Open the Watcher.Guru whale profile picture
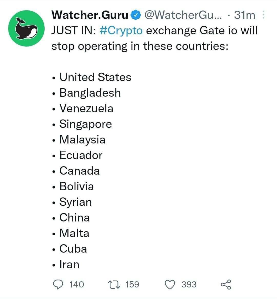277x301 pixels. click(x=26, y=28)
